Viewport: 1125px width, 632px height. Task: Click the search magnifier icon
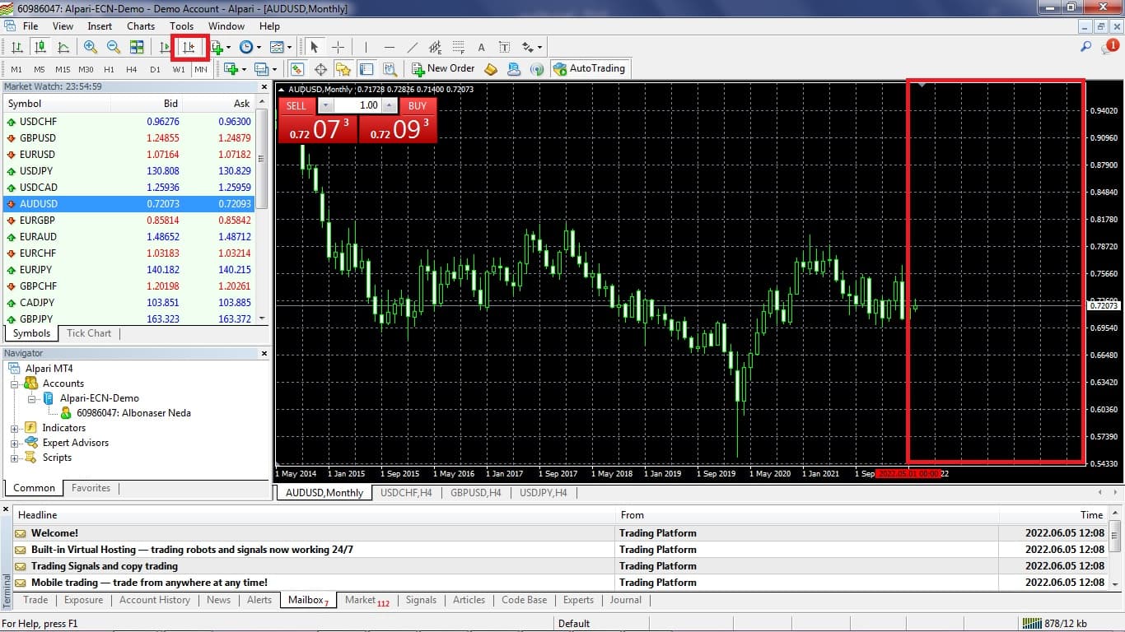coord(1085,47)
